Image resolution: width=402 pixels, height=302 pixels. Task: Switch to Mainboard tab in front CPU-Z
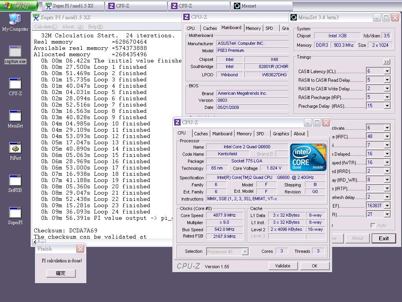point(222,134)
